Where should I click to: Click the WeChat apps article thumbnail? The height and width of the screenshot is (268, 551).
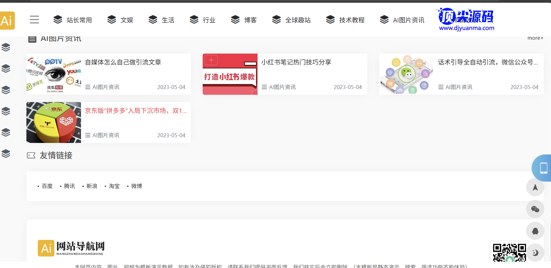tap(406, 74)
